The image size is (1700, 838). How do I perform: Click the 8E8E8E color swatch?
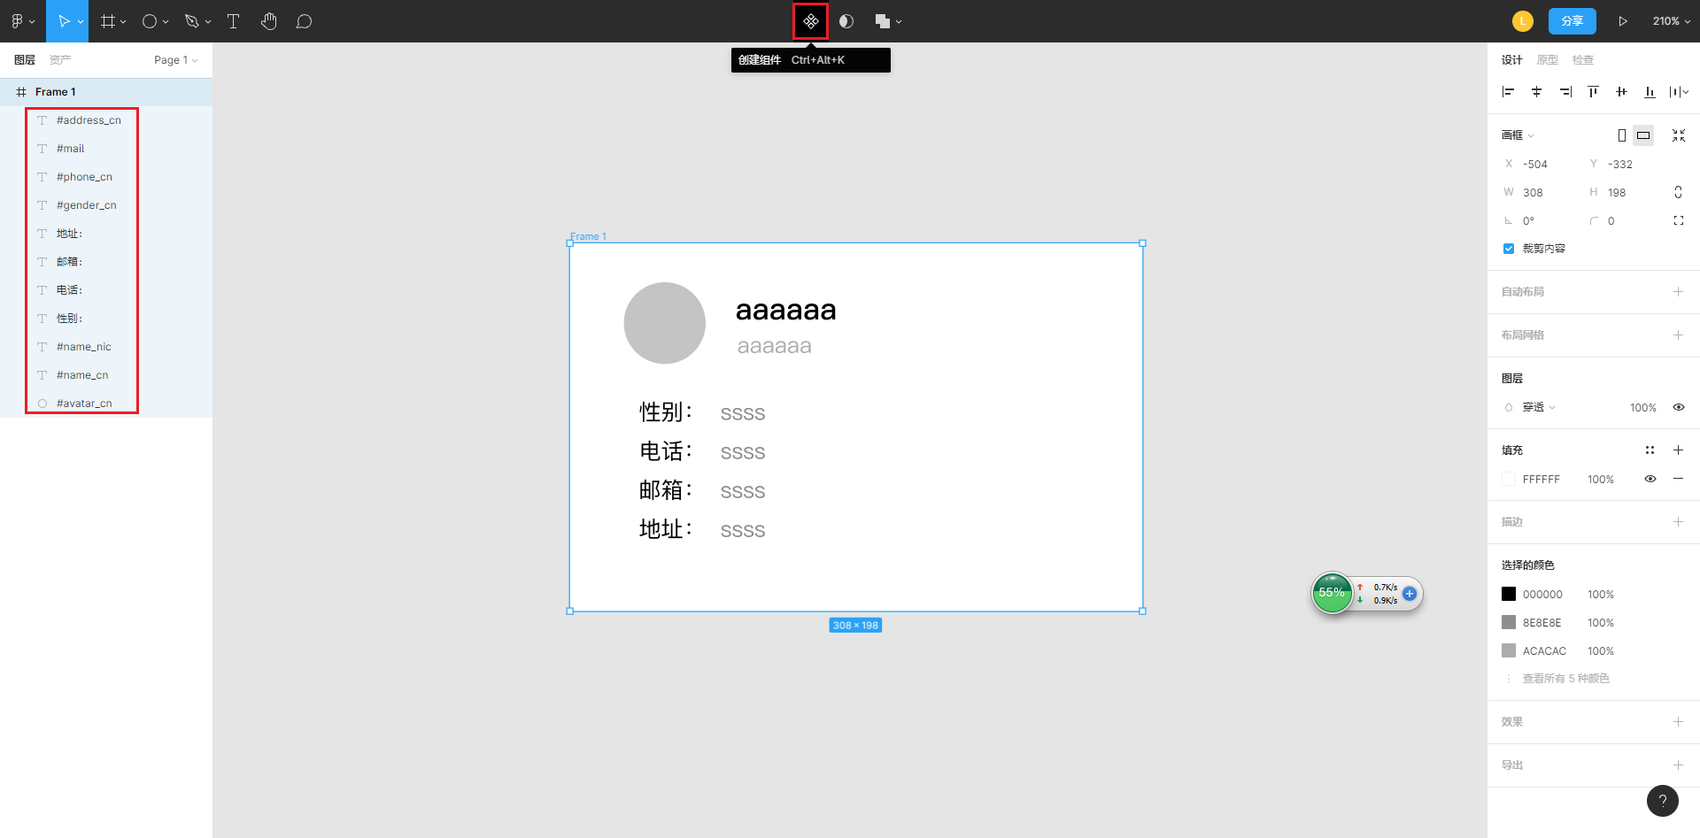1509,623
